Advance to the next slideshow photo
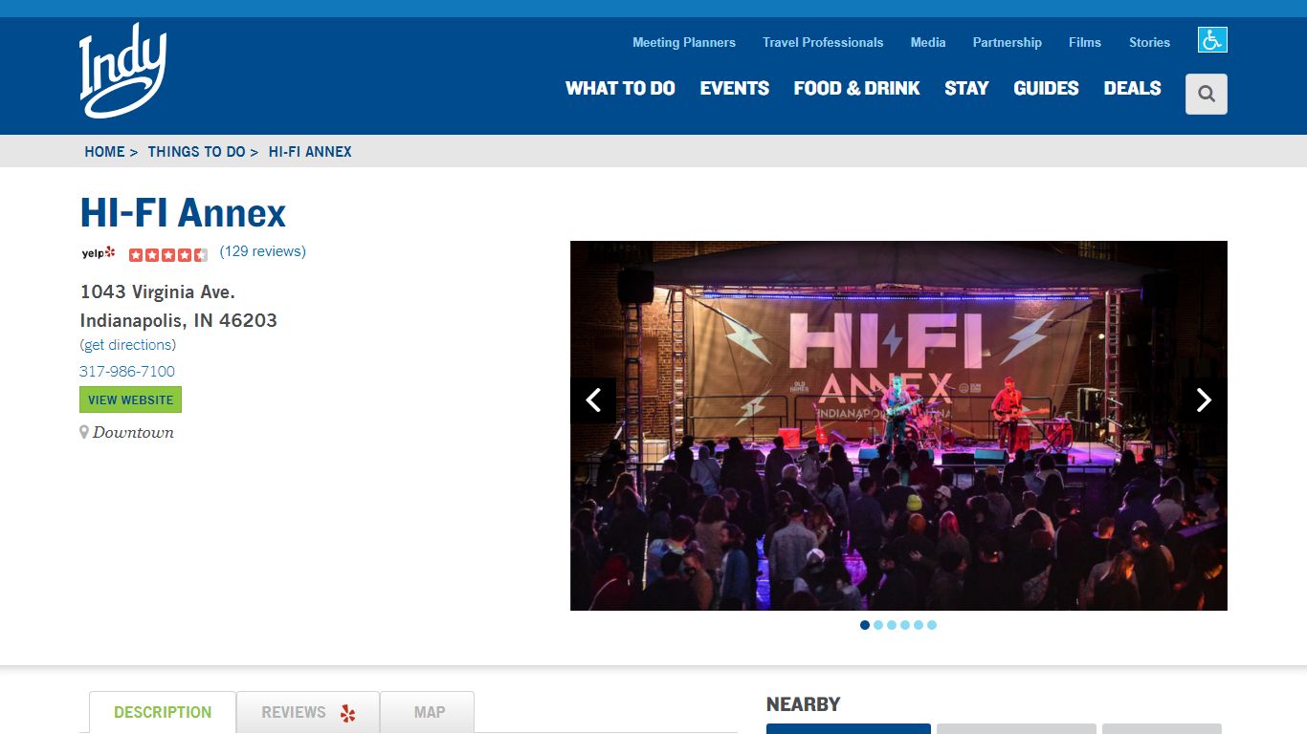Screen dimensions: 1307x734 click(x=1205, y=399)
